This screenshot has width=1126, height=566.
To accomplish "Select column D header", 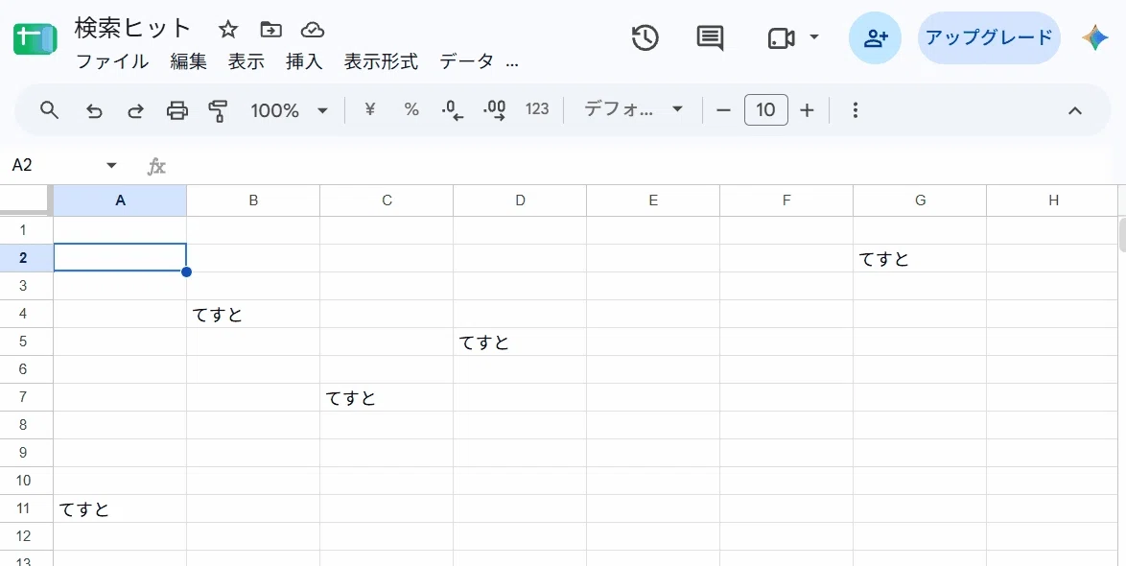I will coord(520,200).
